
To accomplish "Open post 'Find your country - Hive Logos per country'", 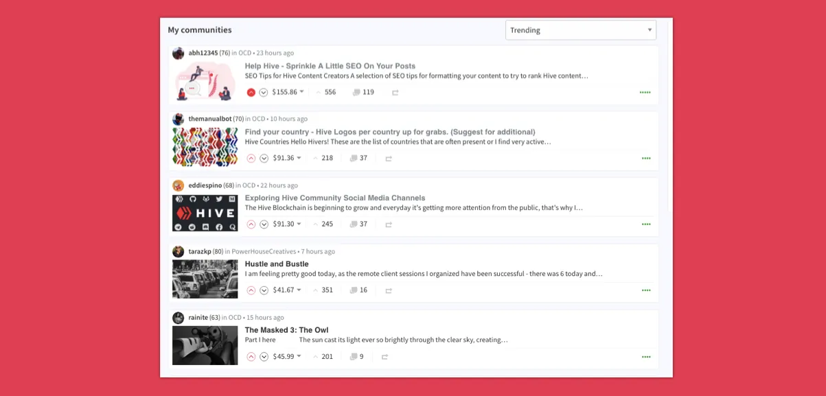I will pos(390,132).
